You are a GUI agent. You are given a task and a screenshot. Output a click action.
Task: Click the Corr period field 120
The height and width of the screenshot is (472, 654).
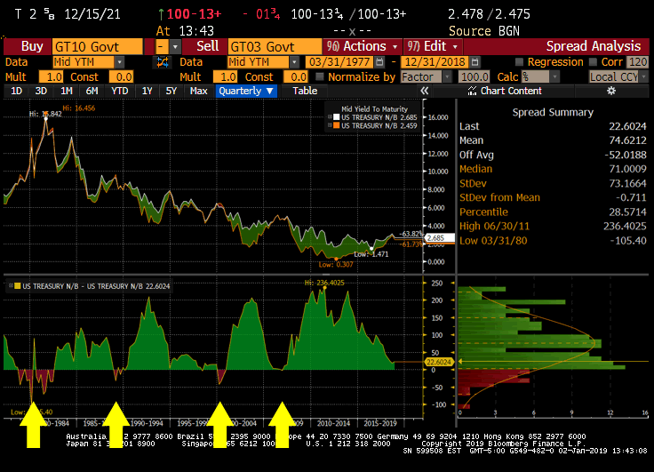point(638,62)
